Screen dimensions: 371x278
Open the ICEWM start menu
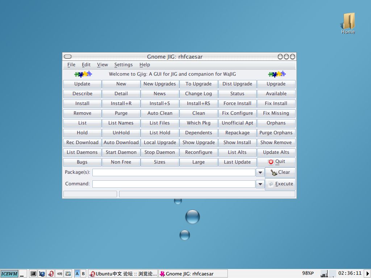click(9, 274)
